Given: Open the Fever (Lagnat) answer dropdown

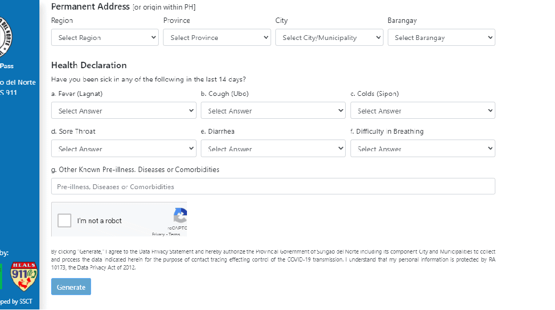Looking at the screenshot, I should (x=124, y=111).
